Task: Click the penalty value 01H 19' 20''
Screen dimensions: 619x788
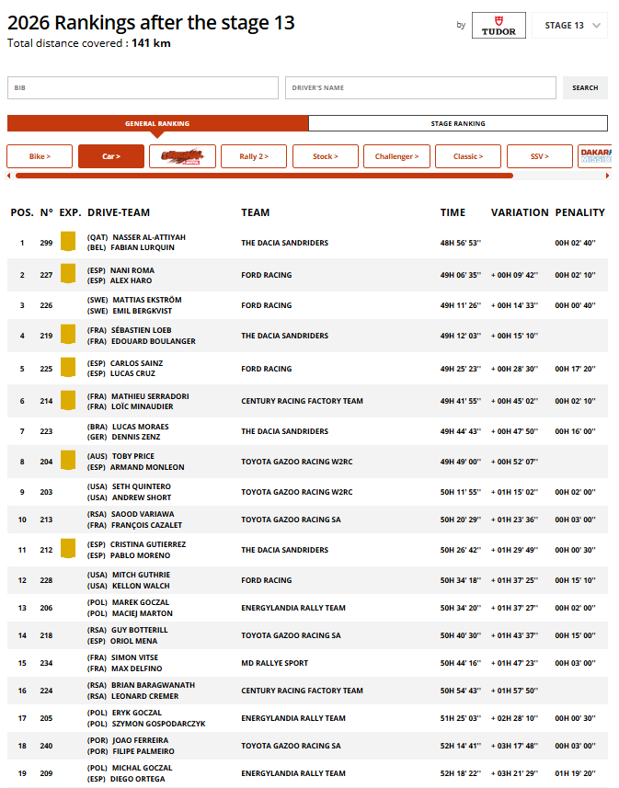Action: point(575,773)
